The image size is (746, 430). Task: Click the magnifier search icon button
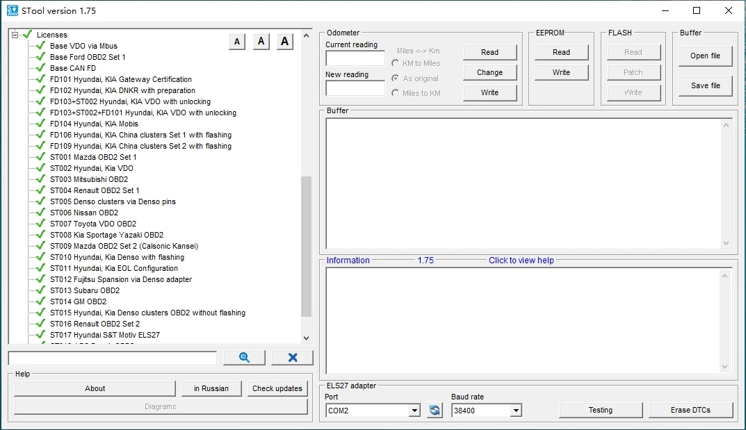point(244,358)
